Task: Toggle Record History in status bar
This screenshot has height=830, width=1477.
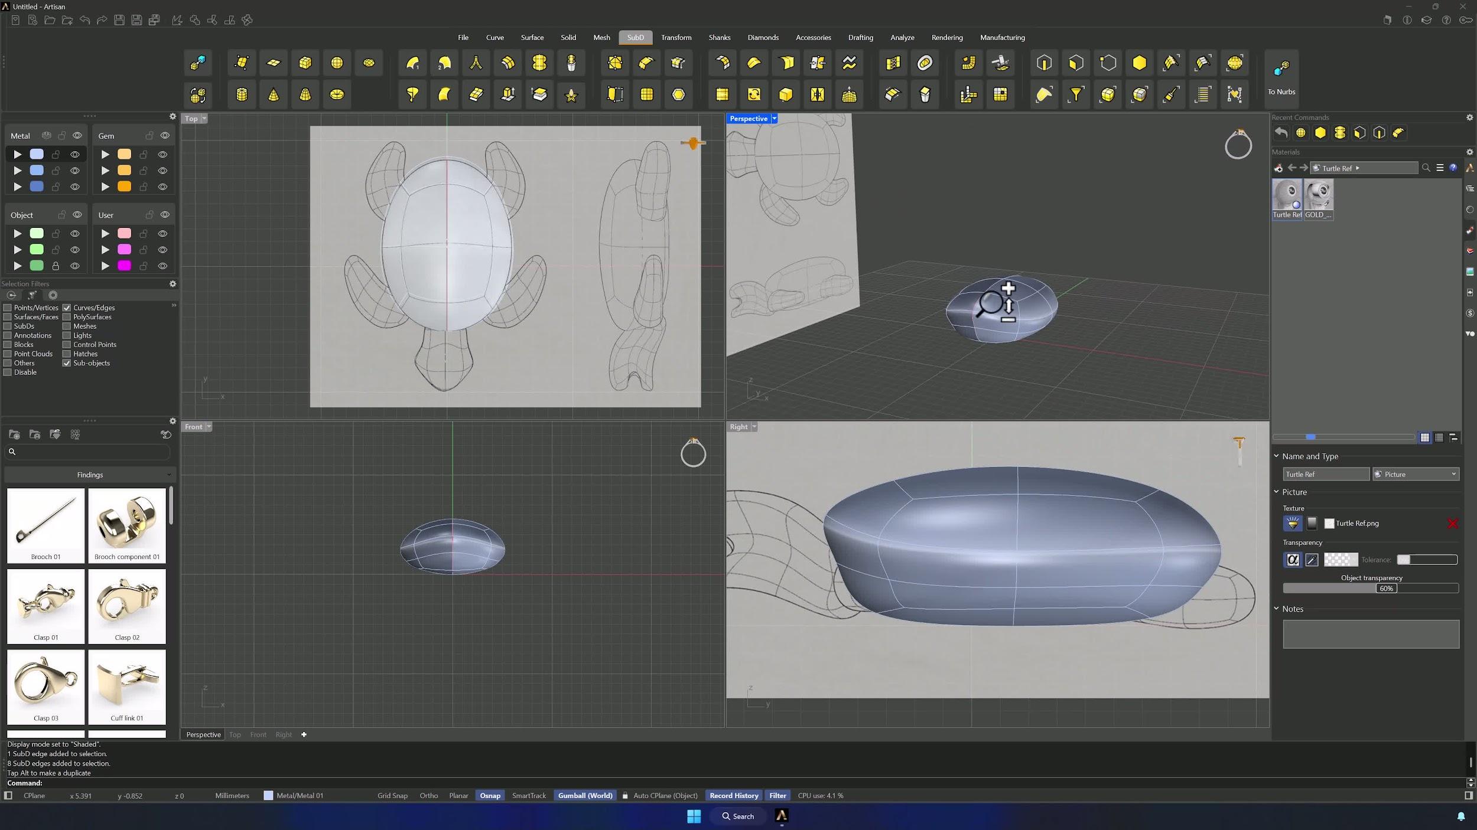Action: pyautogui.click(x=734, y=796)
